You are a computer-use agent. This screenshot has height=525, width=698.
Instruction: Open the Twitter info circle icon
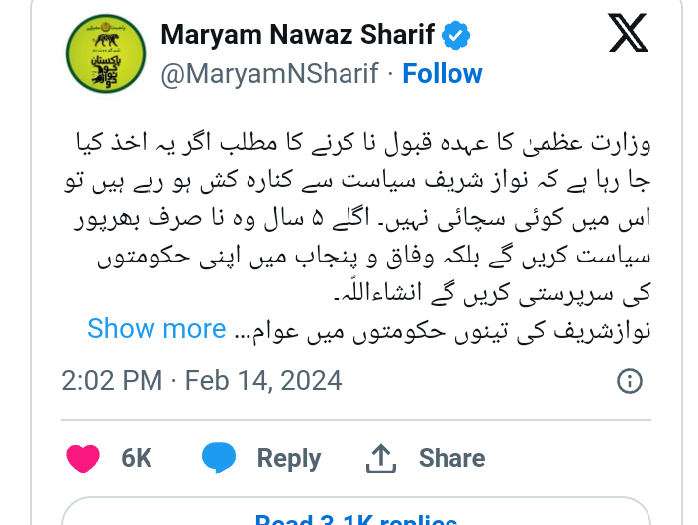click(x=630, y=381)
